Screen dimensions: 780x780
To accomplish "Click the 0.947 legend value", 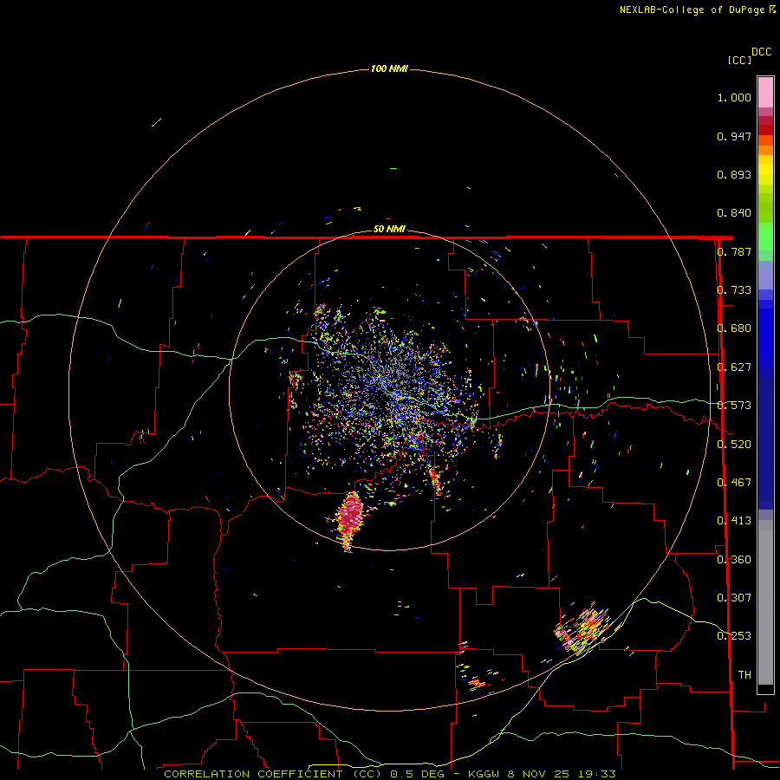I will pyautogui.click(x=734, y=136).
